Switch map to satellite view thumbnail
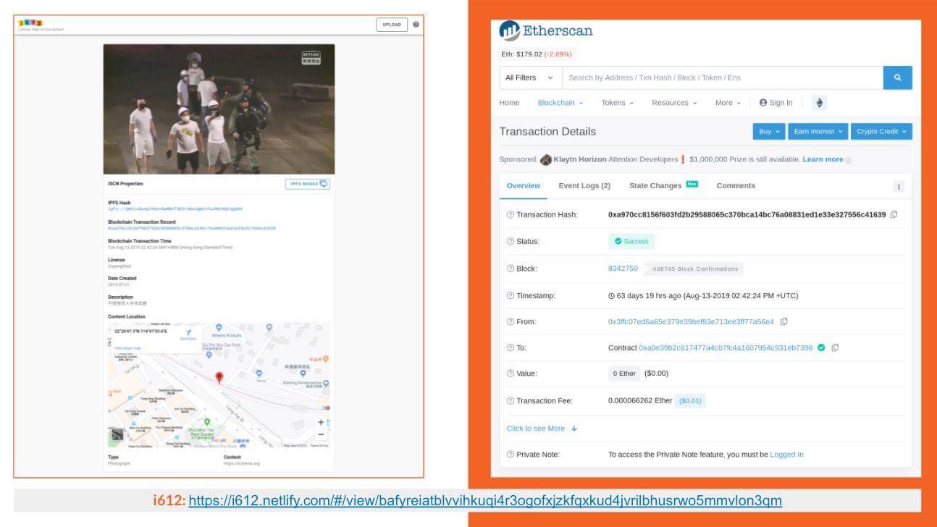This screenshot has width=937, height=527. point(117,435)
